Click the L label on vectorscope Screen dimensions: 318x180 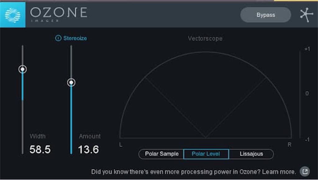[121, 145]
